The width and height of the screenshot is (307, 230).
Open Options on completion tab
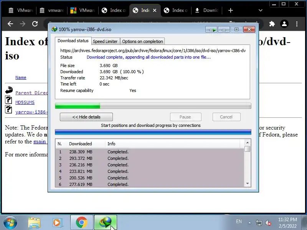142,41
